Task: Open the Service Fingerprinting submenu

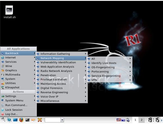Action: [109, 76]
